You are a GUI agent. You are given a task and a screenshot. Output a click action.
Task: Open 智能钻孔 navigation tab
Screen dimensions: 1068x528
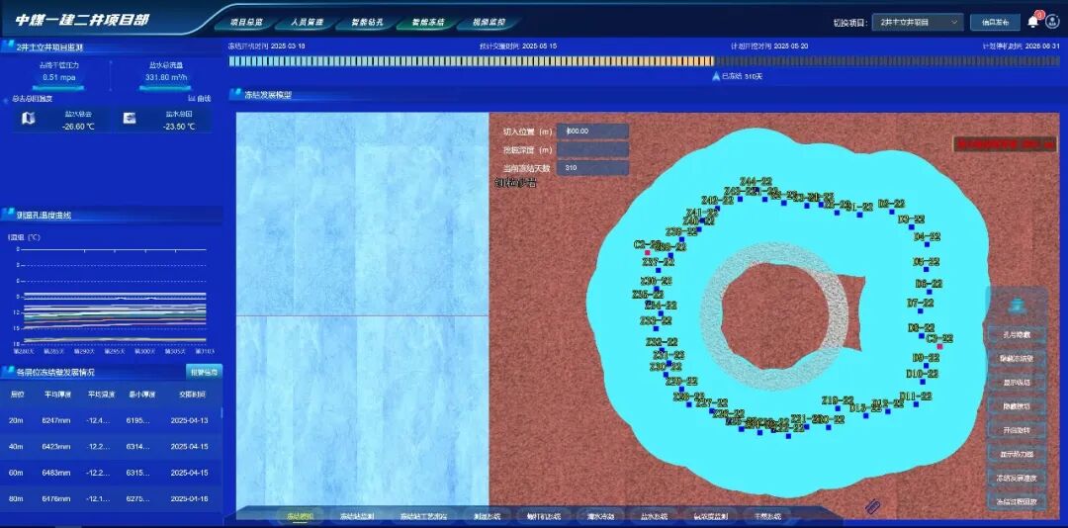pos(368,23)
